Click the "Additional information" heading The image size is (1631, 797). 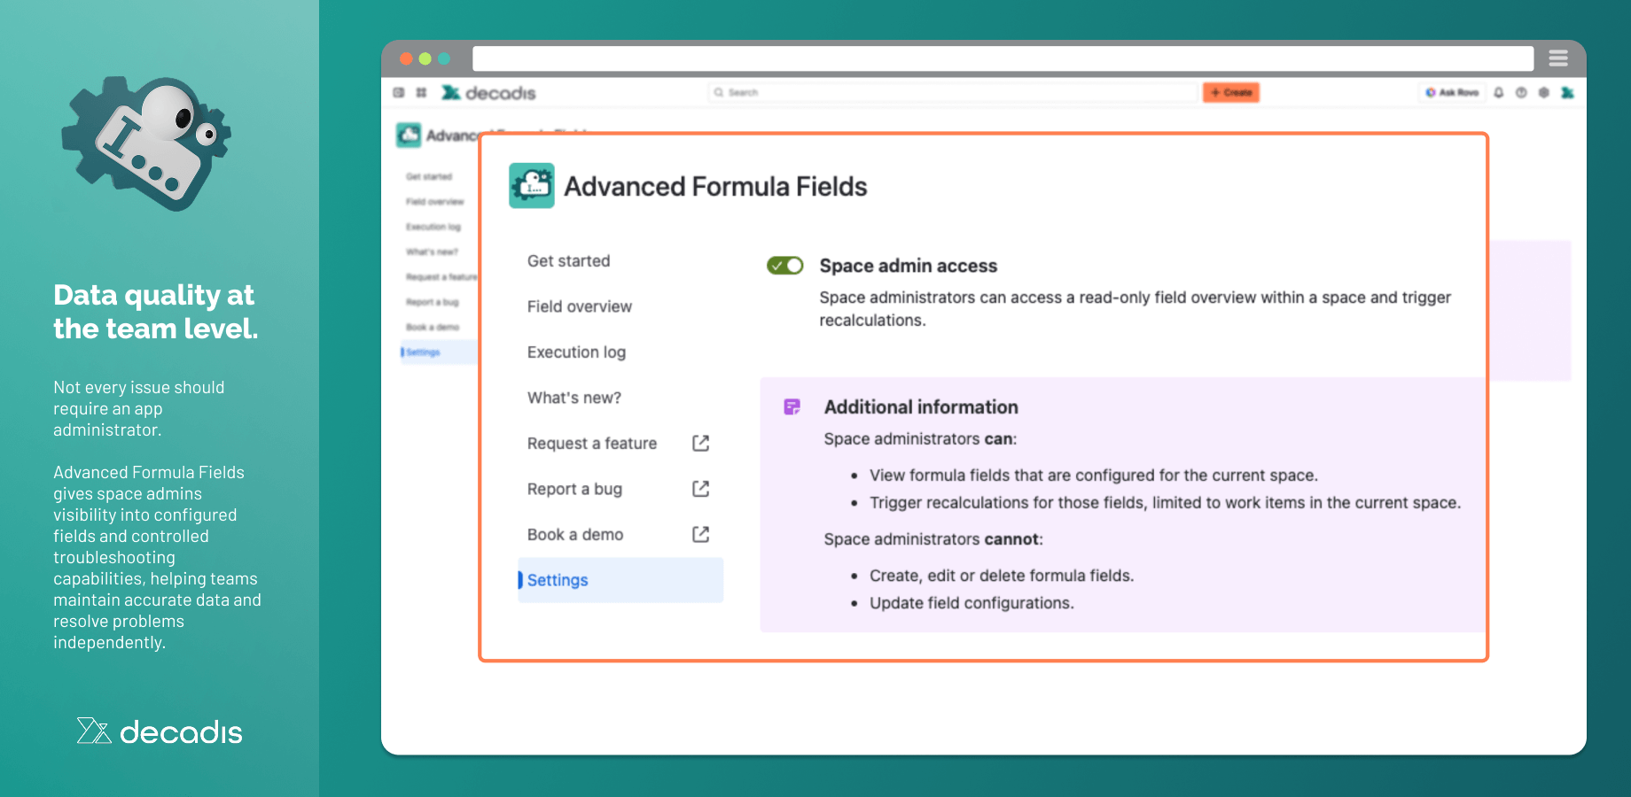pos(921,407)
